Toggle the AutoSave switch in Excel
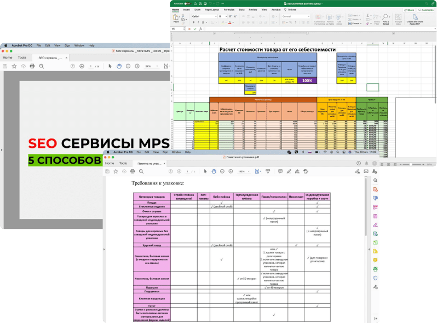Viewport: 437px width, 323px height. [x=187, y=4]
